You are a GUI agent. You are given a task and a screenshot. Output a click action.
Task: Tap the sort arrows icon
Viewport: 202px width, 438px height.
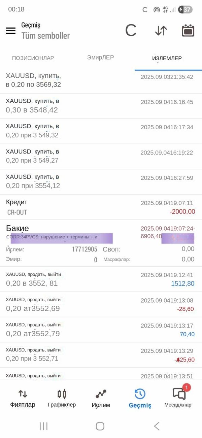coord(161,31)
